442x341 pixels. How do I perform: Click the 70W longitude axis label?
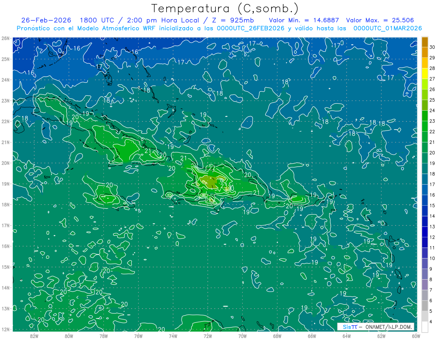[242, 335]
